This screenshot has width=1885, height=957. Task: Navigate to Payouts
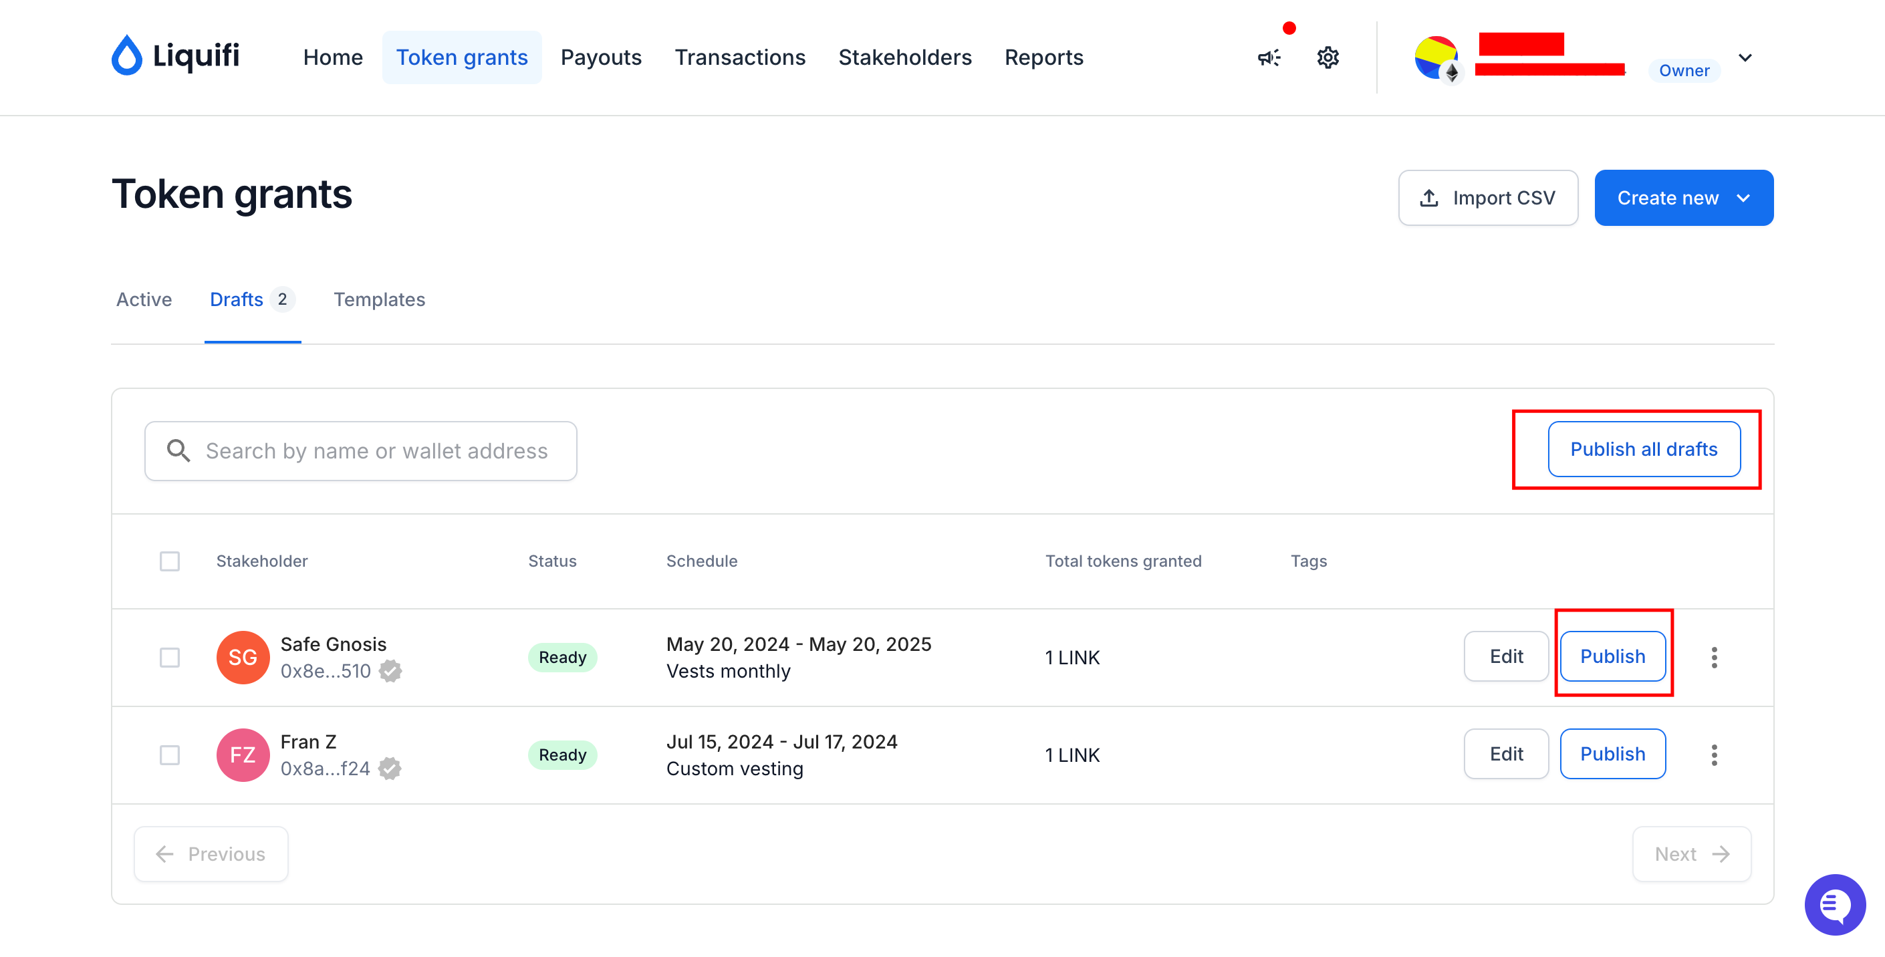coord(601,57)
